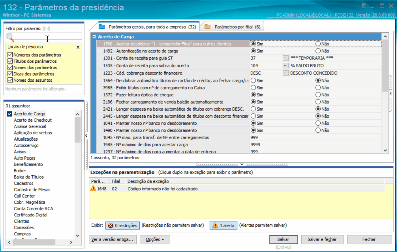Viewport: 397px width, 252px height.
Task: Select Não for parameter 2186
Action: (x=318, y=102)
